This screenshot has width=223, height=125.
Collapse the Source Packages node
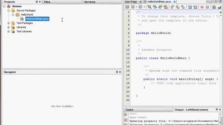[x=8, y=10]
